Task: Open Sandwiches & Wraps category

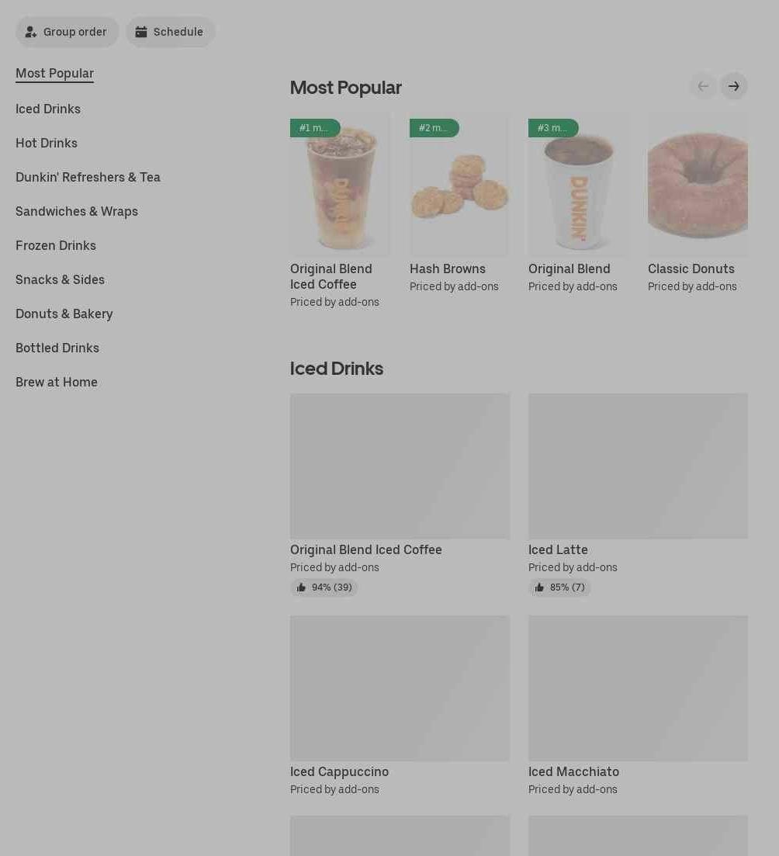Action: pos(77,211)
